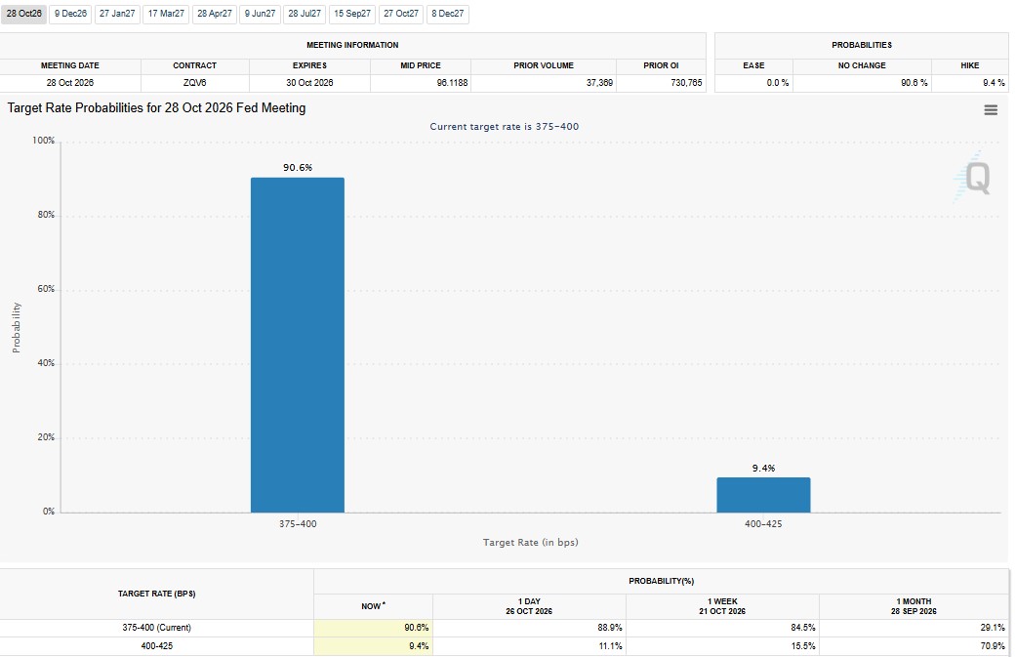Viewport: 1016px width, 657px height.
Task: Click the 1 week 15.5% cell
Action: 722,646
